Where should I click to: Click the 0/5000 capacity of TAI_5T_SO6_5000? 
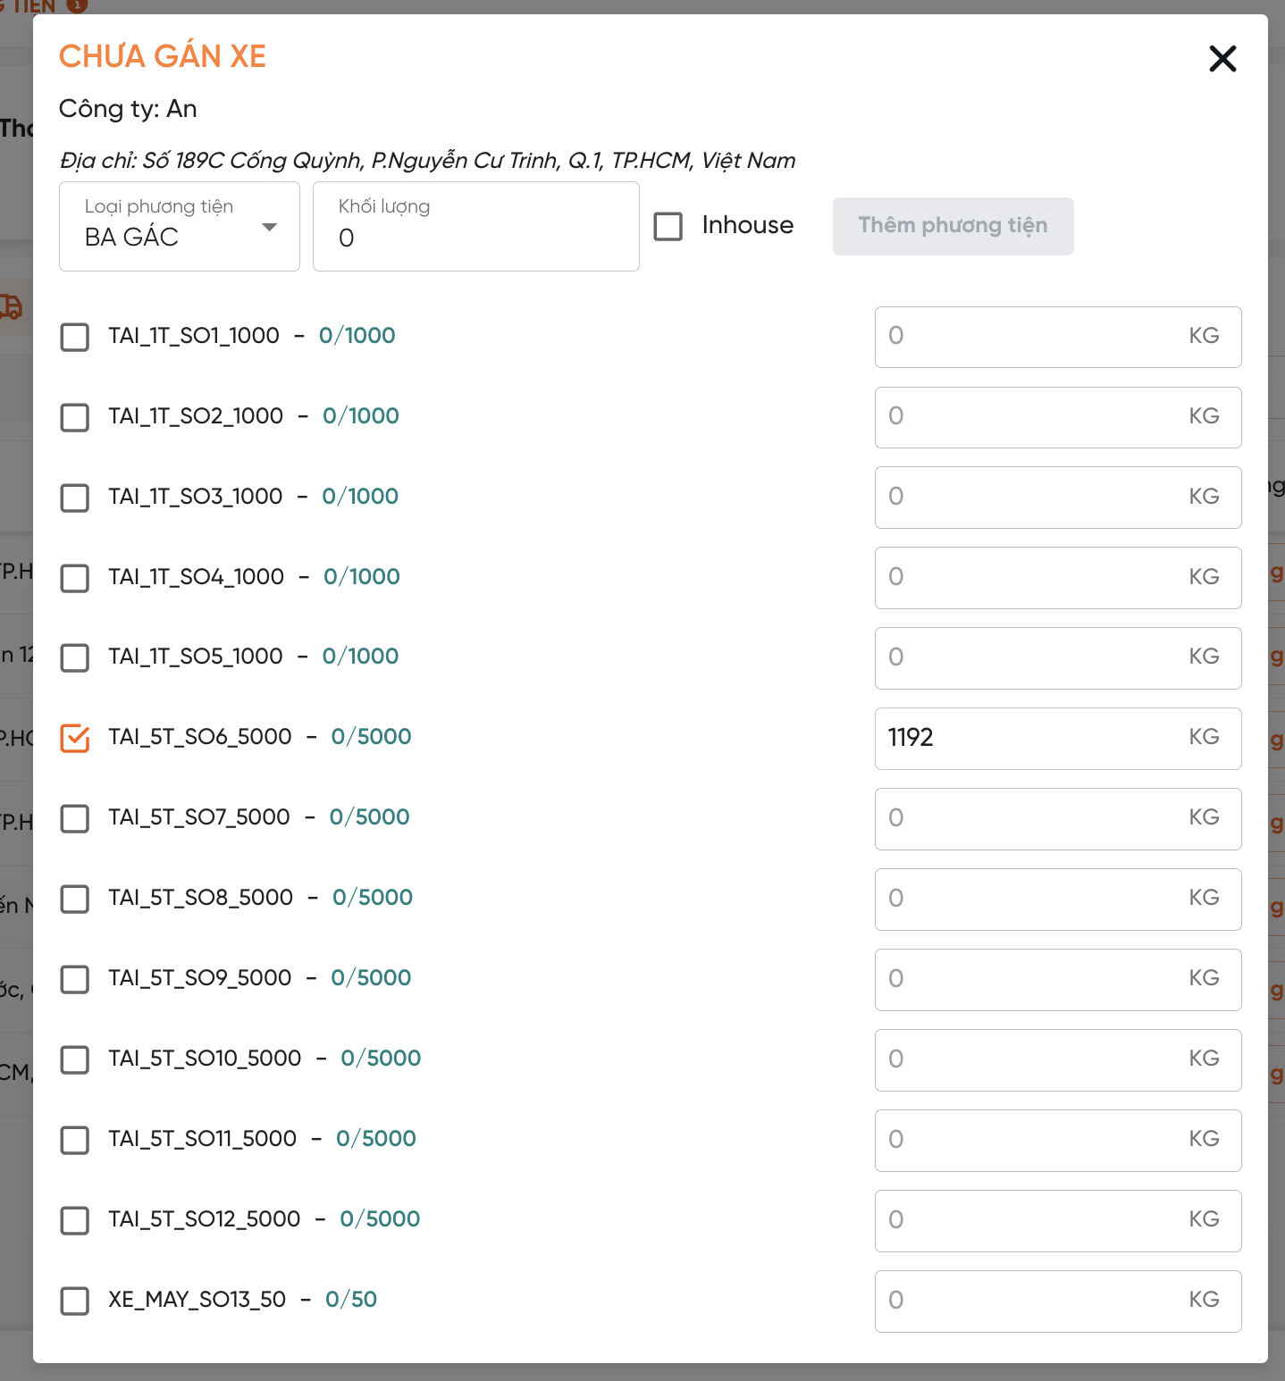coord(371,737)
